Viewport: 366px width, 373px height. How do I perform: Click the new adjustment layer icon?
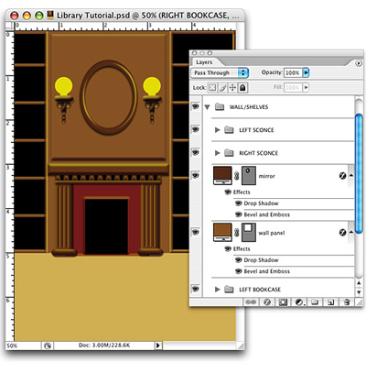click(299, 302)
